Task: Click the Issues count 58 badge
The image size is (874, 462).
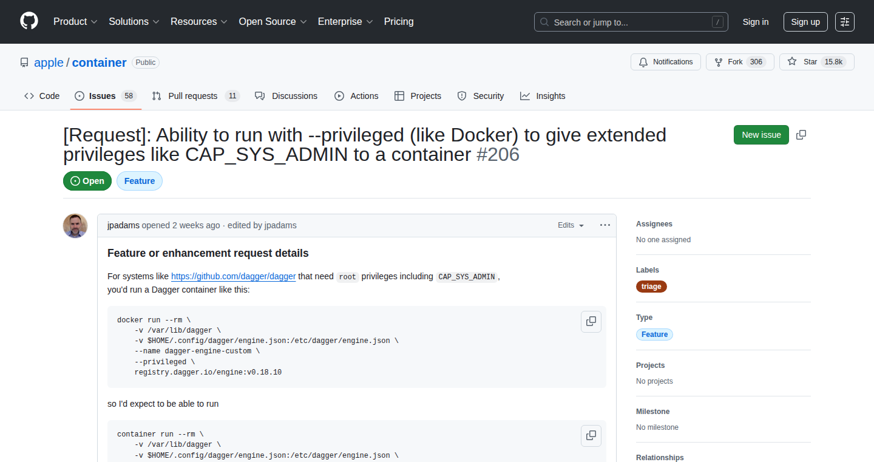Action: click(128, 96)
